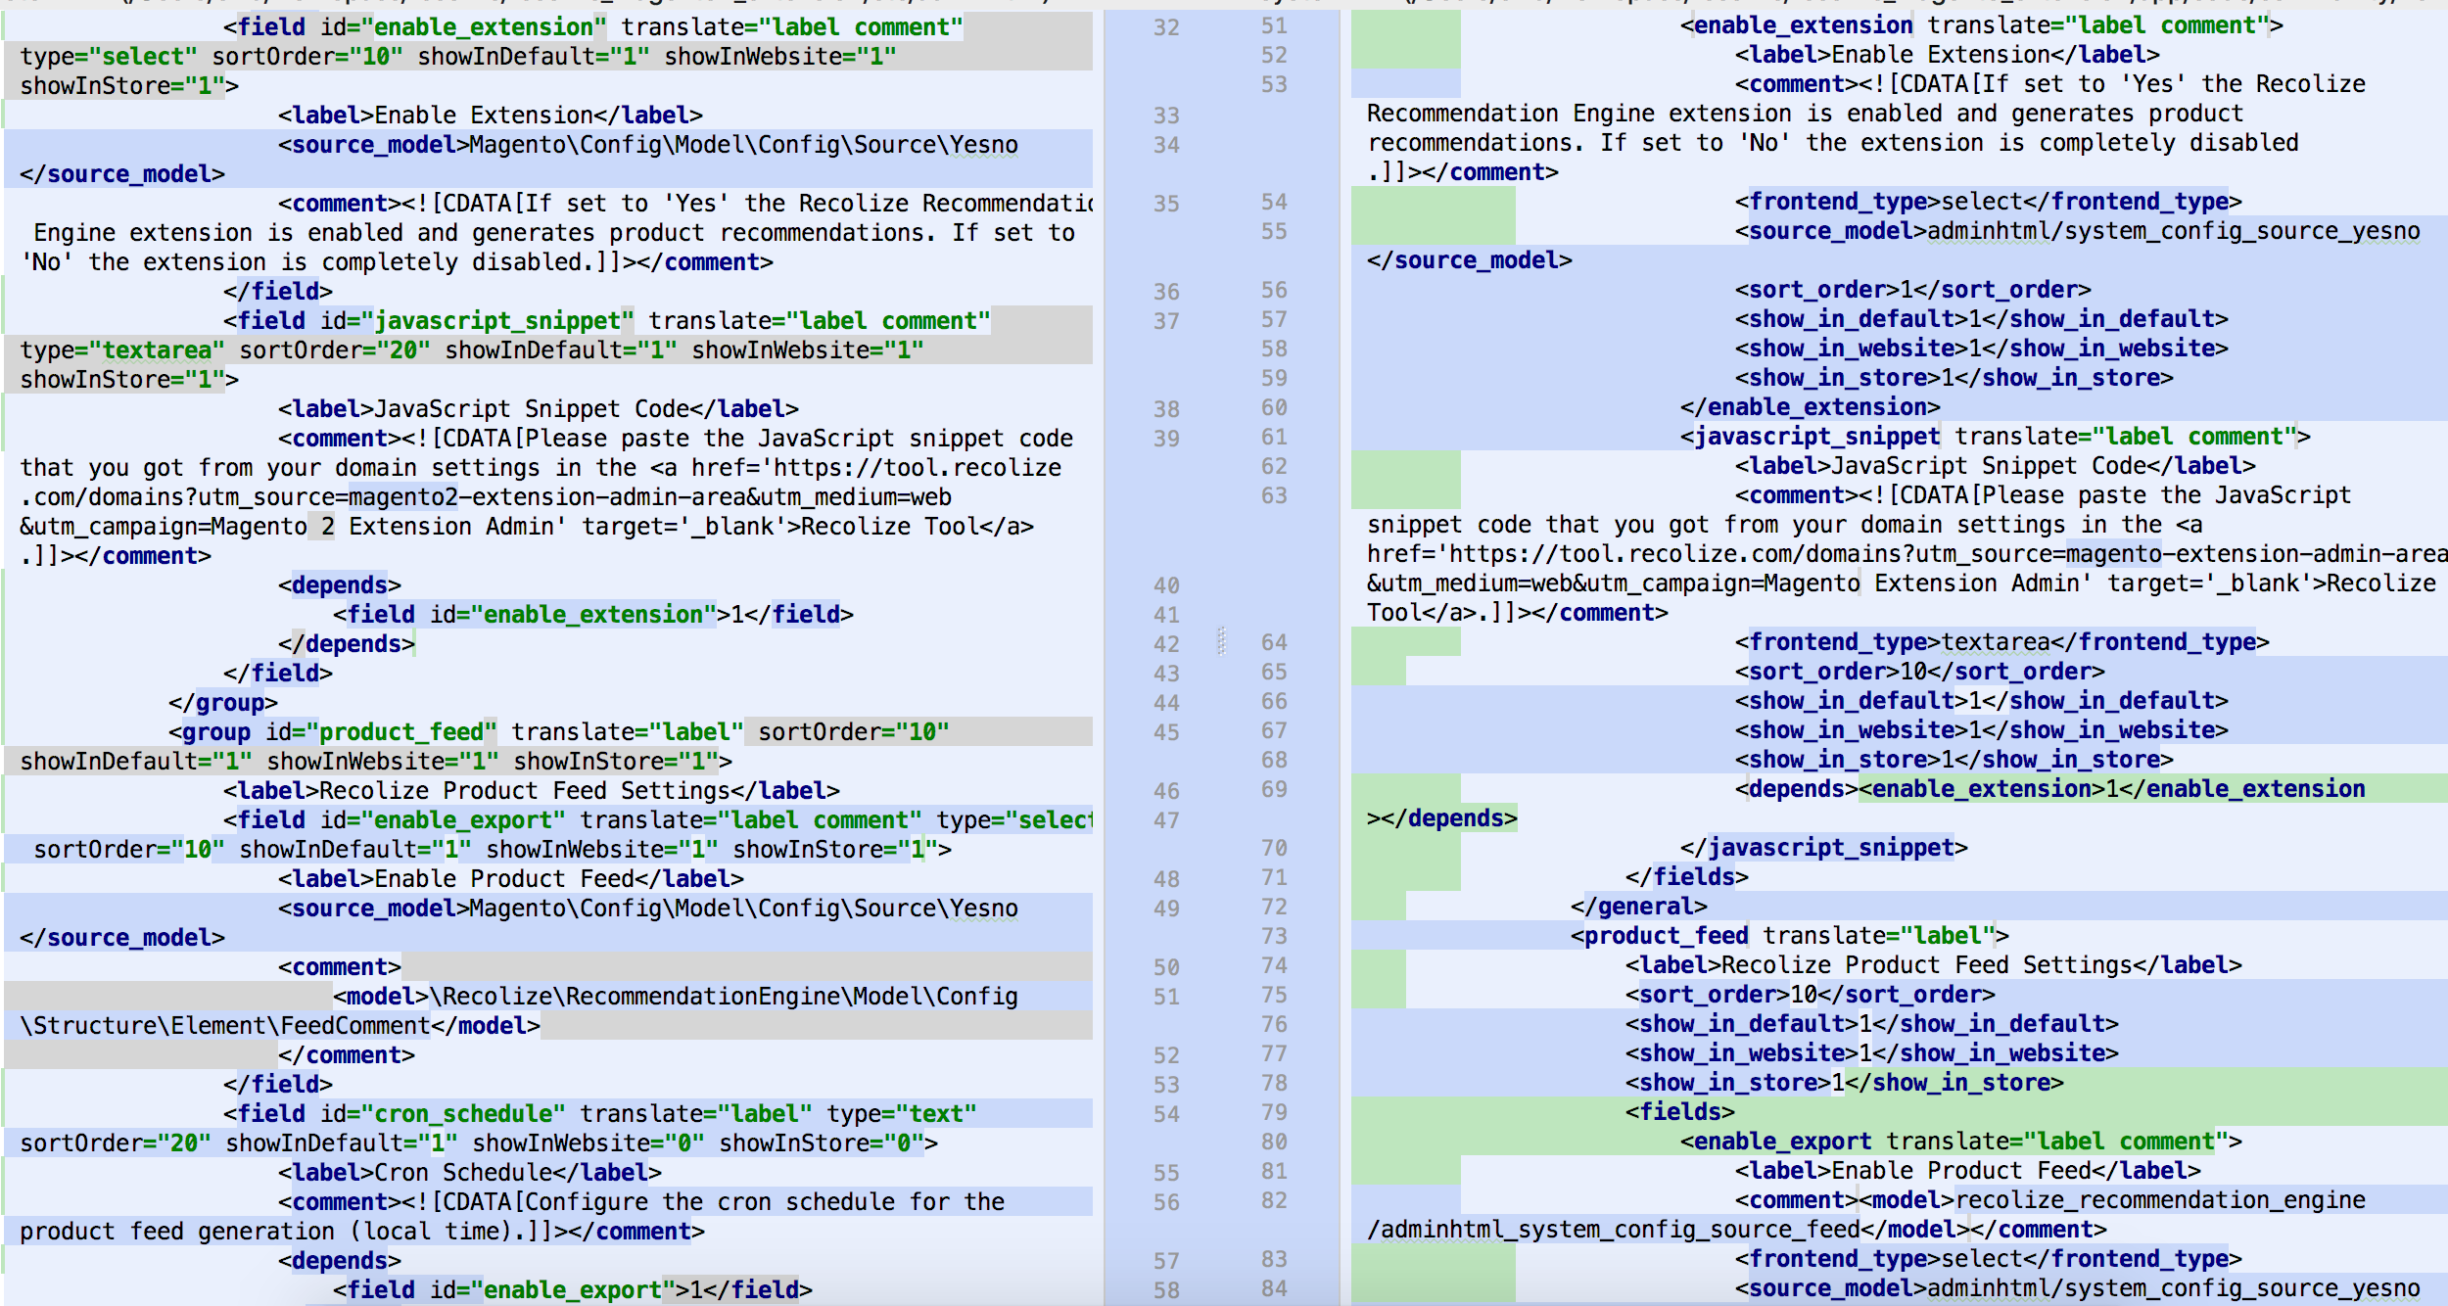2448x1306 pixels.
Task: Click the type="select" attribute in the left pane
Action: tap(109, 57)
